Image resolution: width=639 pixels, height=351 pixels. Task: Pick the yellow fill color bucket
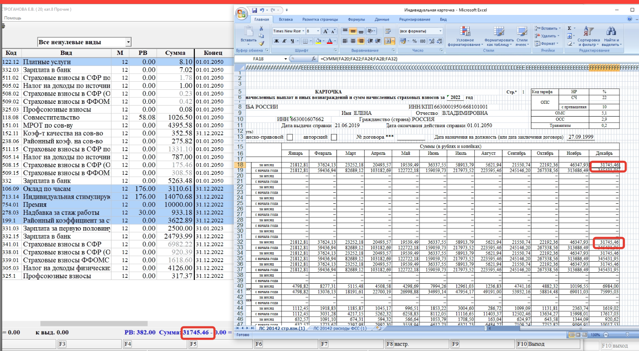[318, 41]
